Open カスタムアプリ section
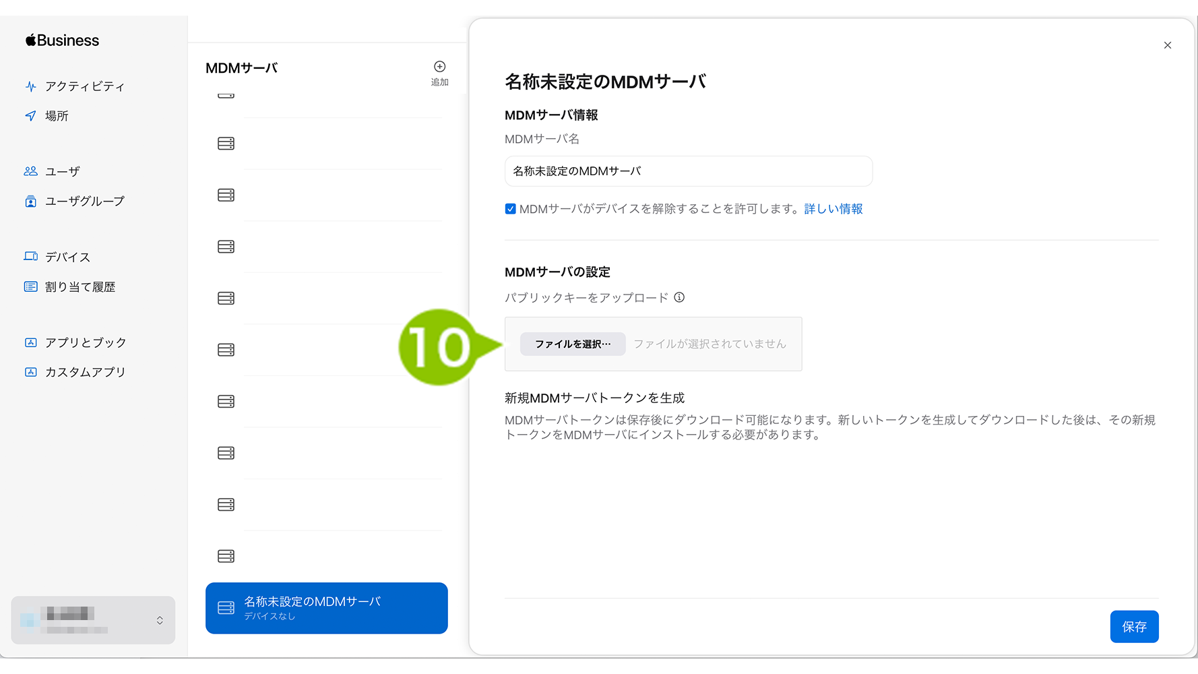The height and width of the screenshot is (674, 1198). [x=86, y=372]
